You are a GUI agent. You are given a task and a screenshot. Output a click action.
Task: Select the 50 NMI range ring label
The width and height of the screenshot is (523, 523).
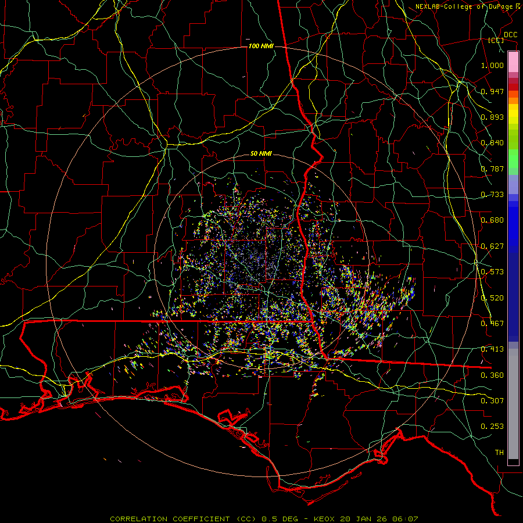pyautogui.click(x=261, y=154)
